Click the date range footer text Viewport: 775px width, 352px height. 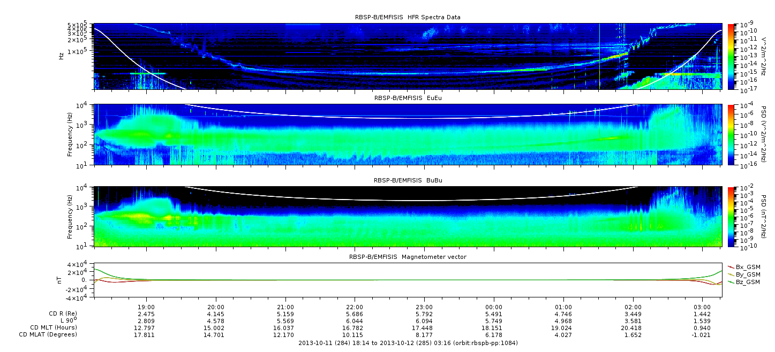[x=408, y=343]
